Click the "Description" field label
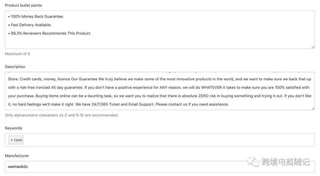Viewport: 320px width, 176px height. (15, 67)
